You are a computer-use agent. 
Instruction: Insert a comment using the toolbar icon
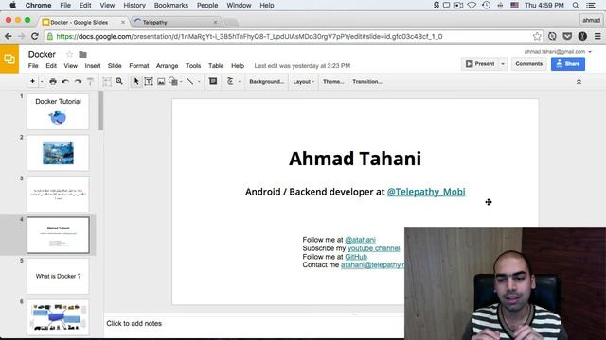click(x=213, y=81)
